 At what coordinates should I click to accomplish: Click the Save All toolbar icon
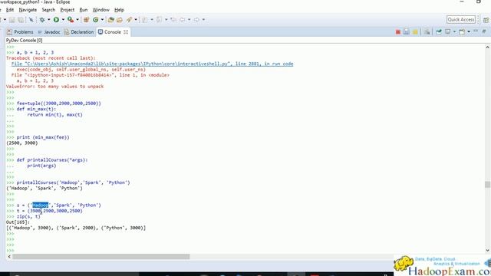click(21, 20)
